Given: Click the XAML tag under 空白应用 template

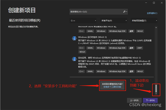Looking at the screenshot, I should (90, 71).
